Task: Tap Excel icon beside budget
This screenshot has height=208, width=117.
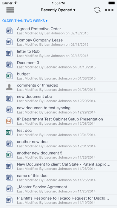Action: coord(9,76)
